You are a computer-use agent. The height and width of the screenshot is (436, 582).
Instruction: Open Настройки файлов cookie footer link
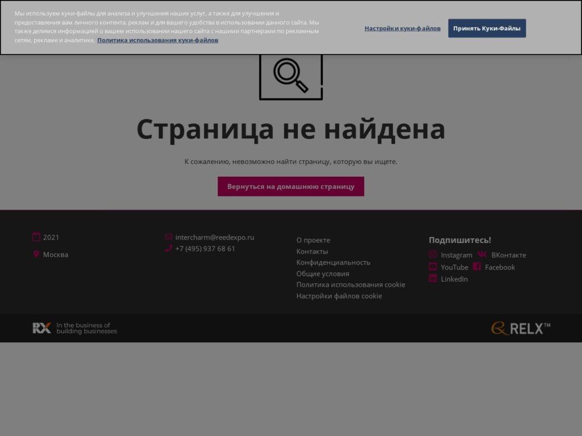coord(339,296)
